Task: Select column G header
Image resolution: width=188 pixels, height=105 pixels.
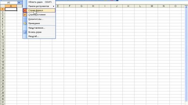Action: click(x=81, y=6)
